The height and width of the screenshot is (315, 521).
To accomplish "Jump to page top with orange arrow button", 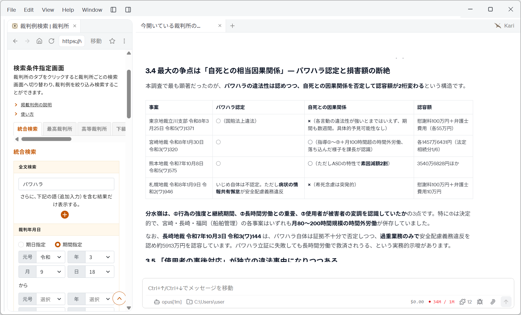I will (x=119, y=299).
